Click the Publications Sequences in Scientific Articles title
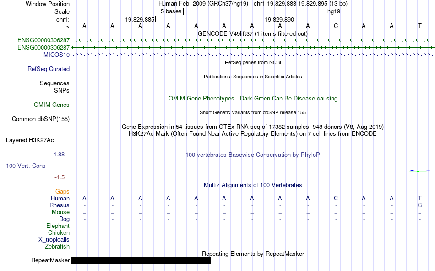This screenshot has height=271, width=435. [x=253, y=77]
